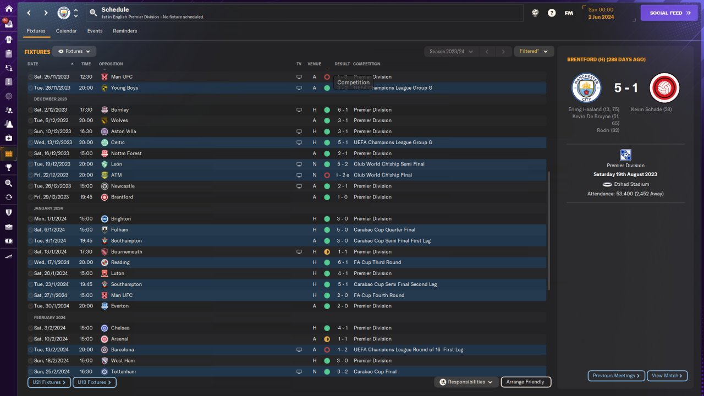Click the fixtures list vertical scrollbar
The height and width of the screenshot is (396, 704).
[x=549, y=230]
